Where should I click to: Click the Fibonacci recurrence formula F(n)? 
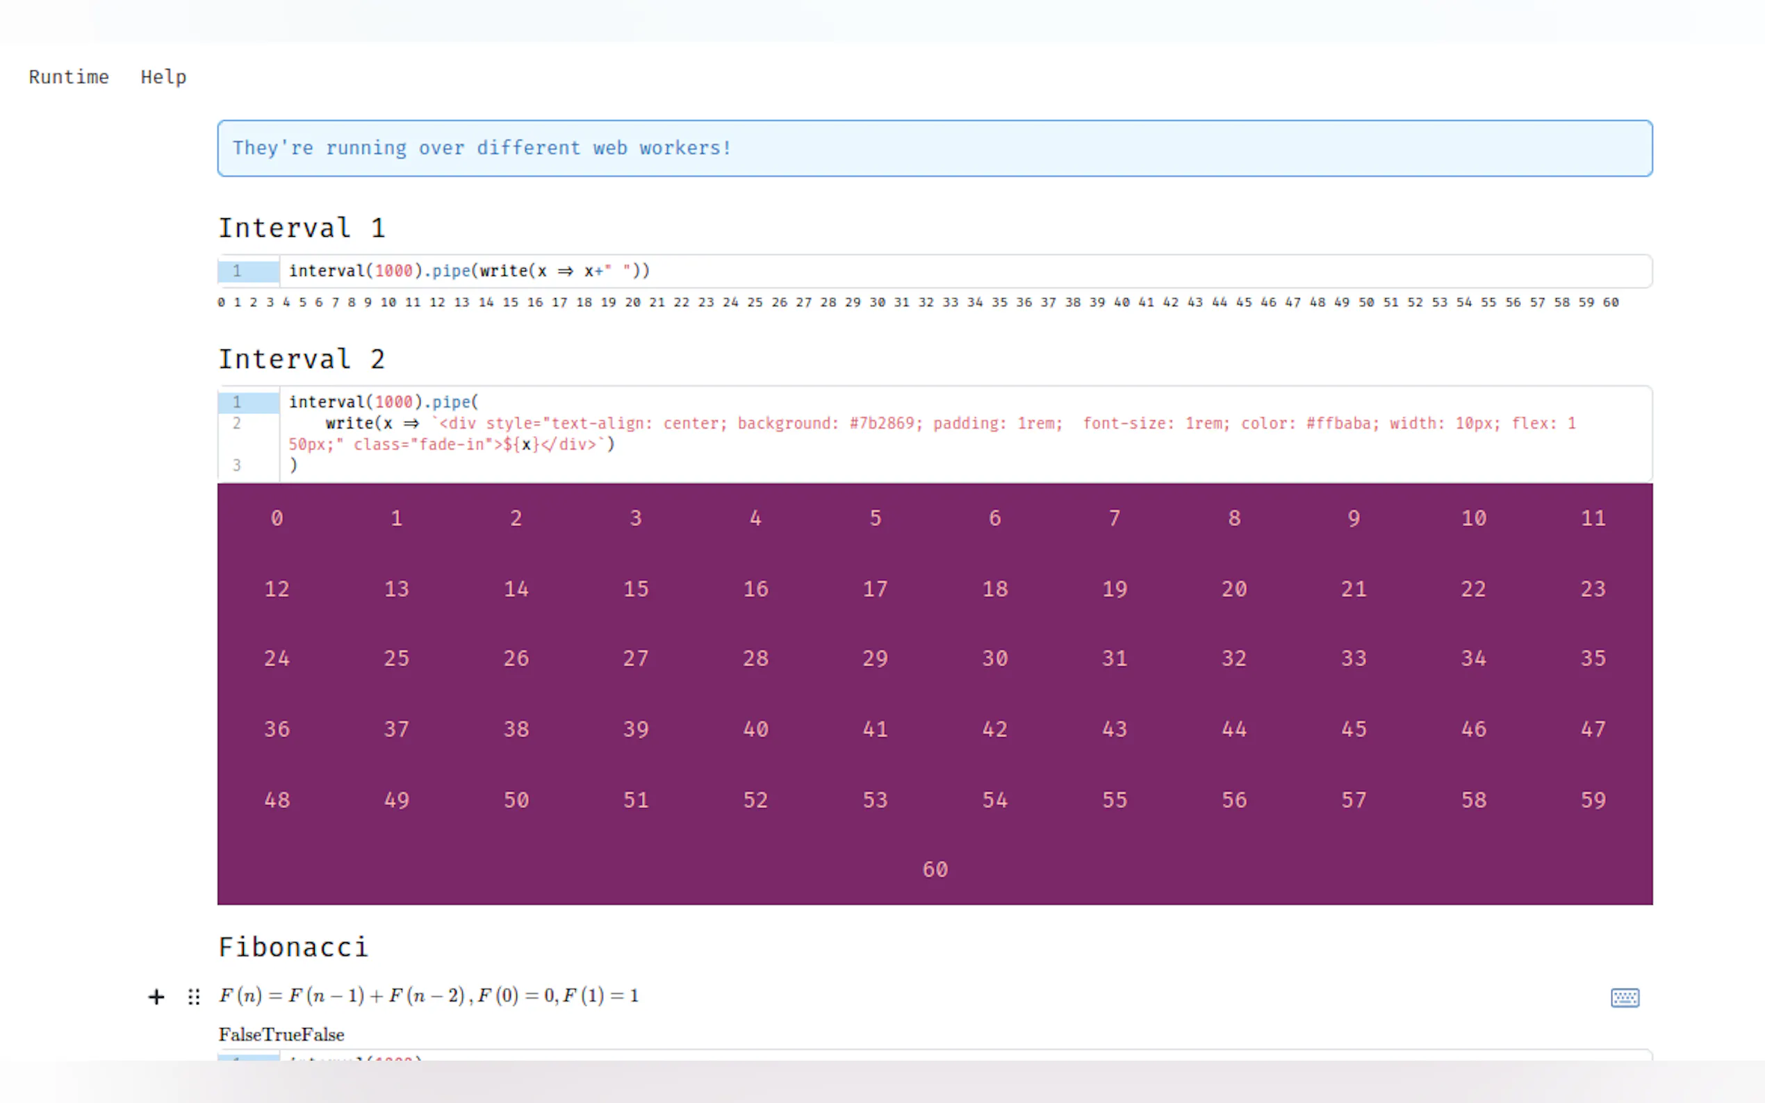(x=429, y=996)
